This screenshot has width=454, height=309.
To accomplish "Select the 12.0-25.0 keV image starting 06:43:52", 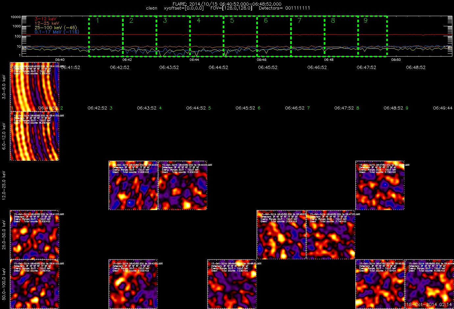I will click(183, 185).
